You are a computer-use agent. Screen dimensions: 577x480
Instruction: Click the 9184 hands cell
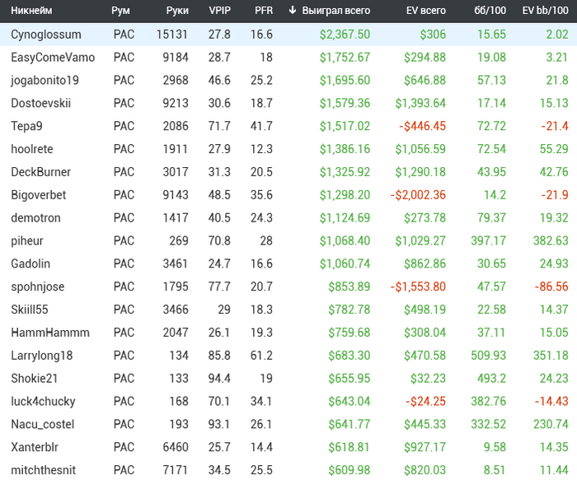(x=176, y=58)
